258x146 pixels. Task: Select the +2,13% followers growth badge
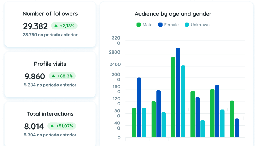[64, 26]
